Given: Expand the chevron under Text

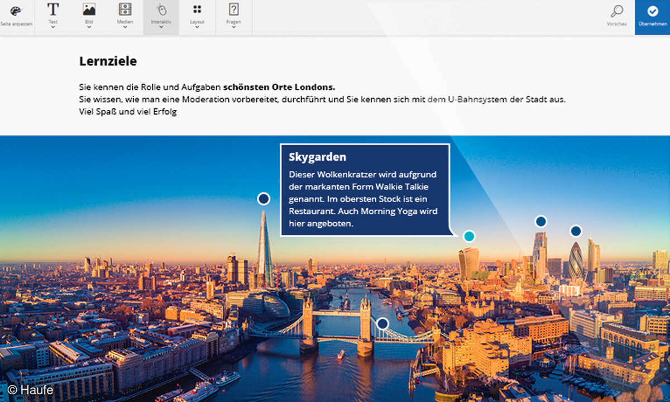Looking at the screenshot, I should pyautogui.click(x=53, y=27).
